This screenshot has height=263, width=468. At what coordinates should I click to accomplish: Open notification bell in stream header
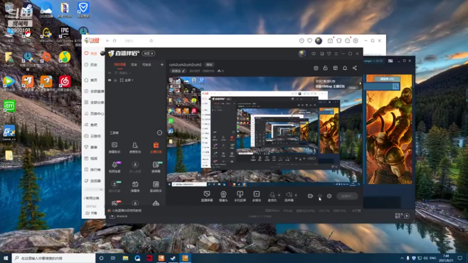(x=345, y=68)
